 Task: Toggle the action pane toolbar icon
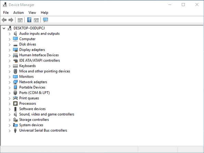[36, 20]
